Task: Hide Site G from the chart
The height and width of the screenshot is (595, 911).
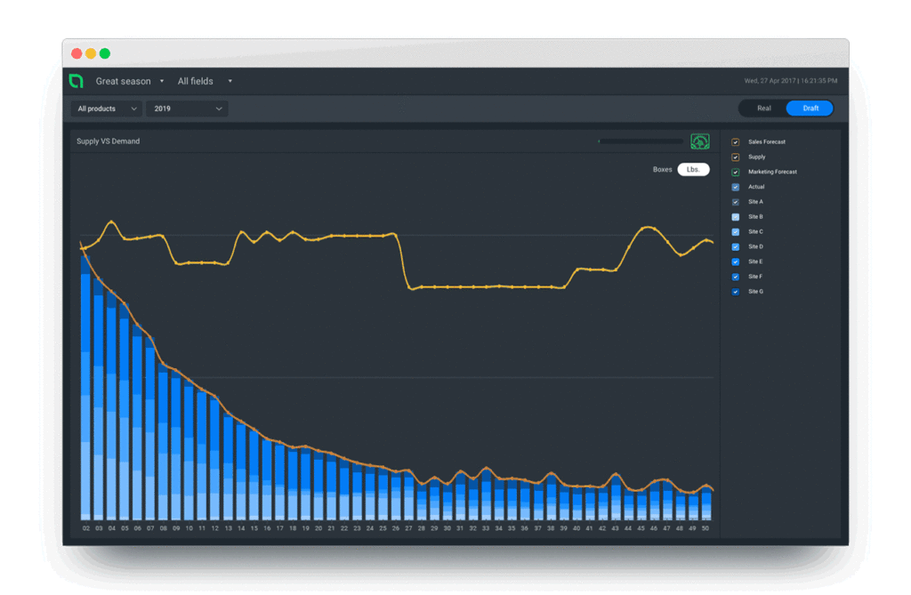Action: click(x=735, y=292)
